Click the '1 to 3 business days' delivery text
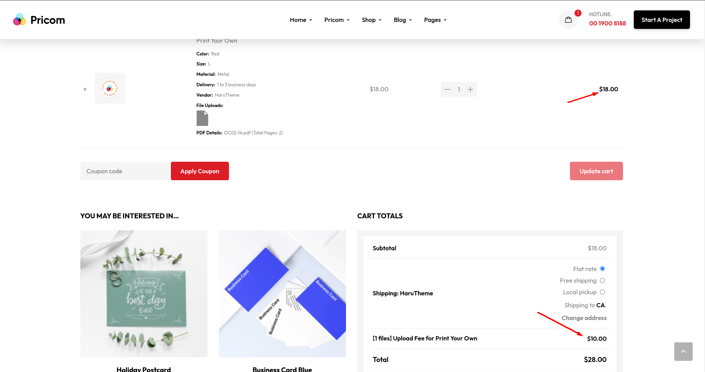The image size is (705, 372). [x=236, y=85]
